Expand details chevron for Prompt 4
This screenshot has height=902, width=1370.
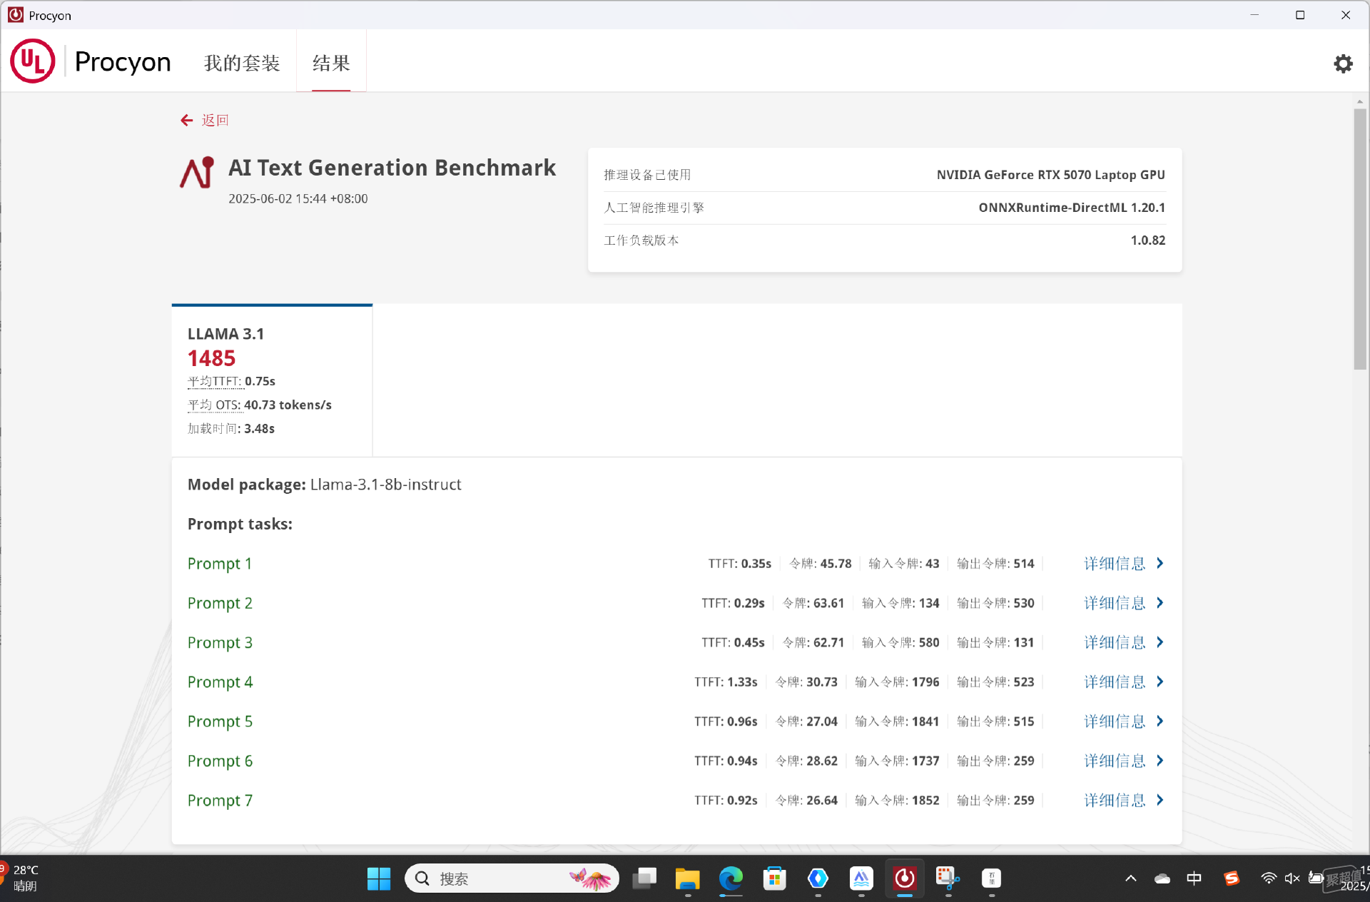coord(1160,681)
